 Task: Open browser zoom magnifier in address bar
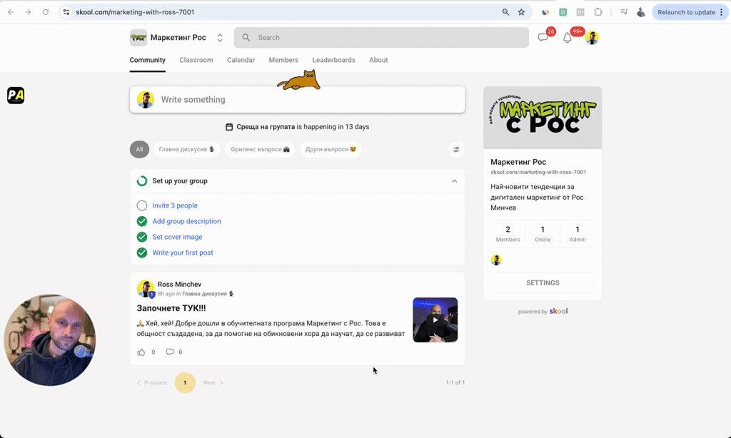pyautogui.click(x=505, y=12)
